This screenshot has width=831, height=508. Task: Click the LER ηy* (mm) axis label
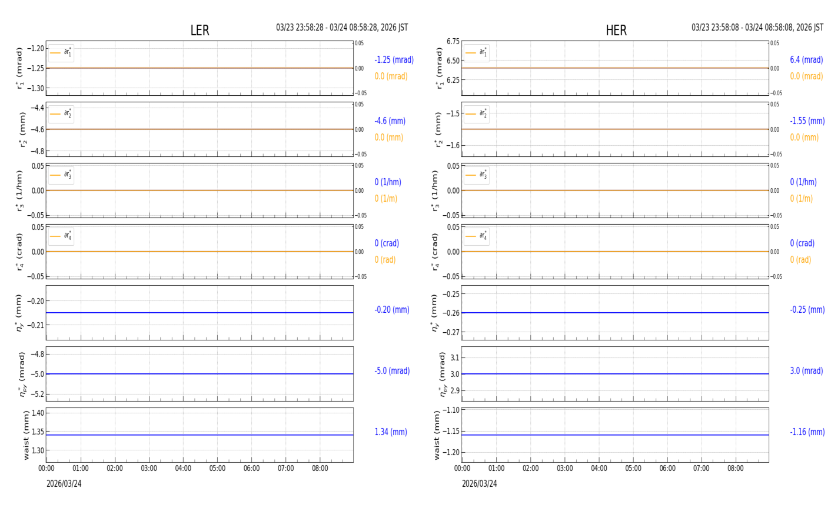[x=19, y=312]
